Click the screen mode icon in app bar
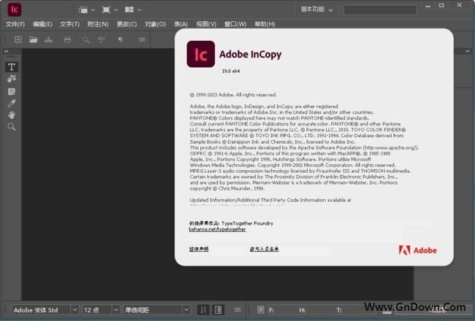The width and height of the screenshot is (475, 321). [x=106, y=9]
